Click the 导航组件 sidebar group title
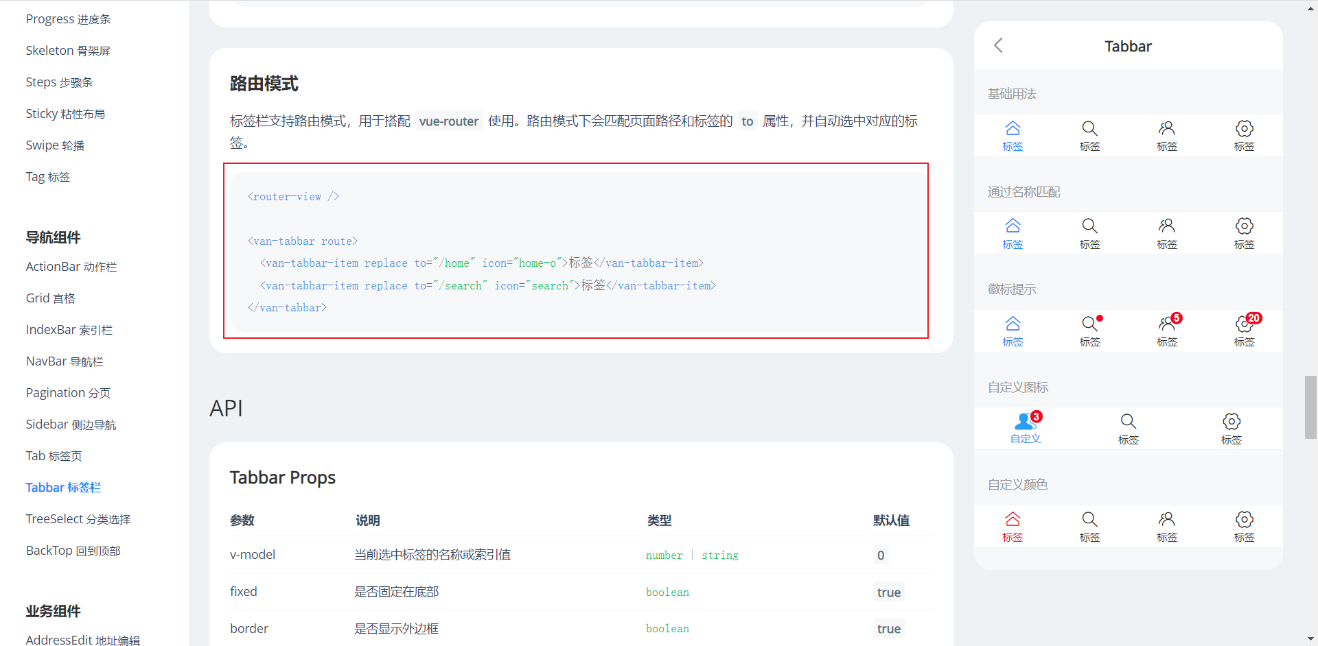 point(53,237)
